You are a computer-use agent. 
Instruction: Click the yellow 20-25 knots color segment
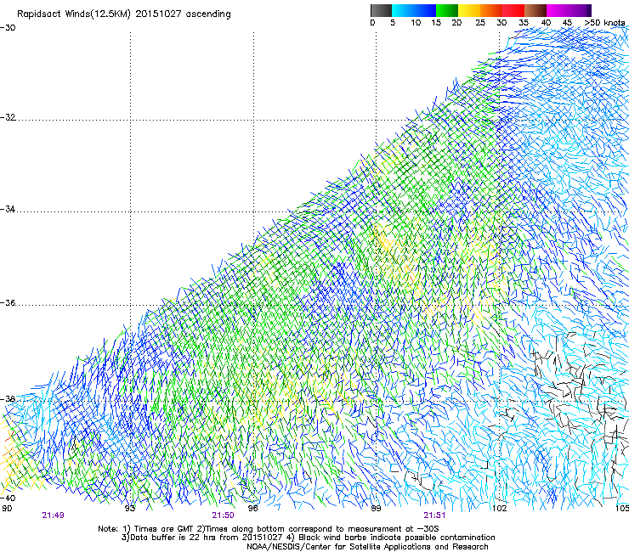coord(469,10)
